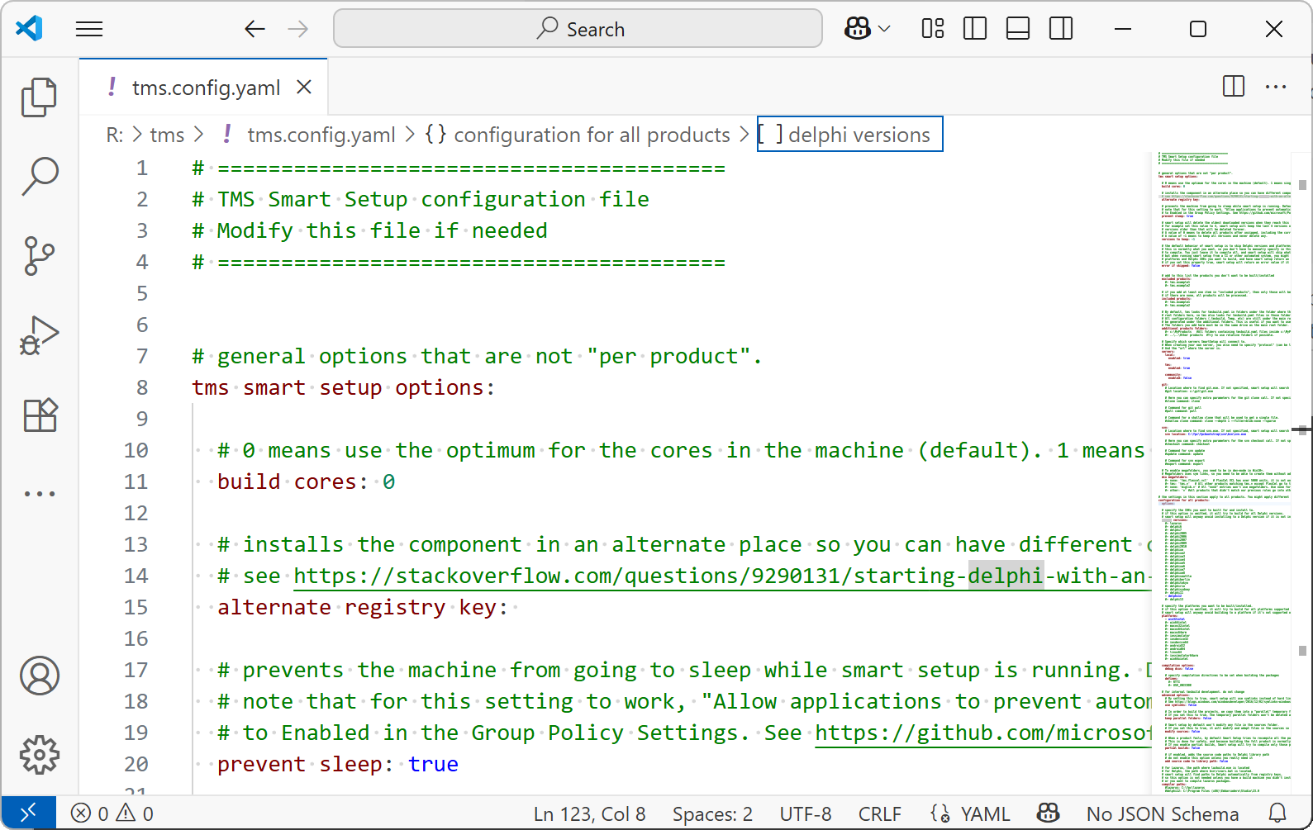This screenshot has width=1313, height=830.
Task: Click the general options comment on line 7
Action: [x=477, y=356]
